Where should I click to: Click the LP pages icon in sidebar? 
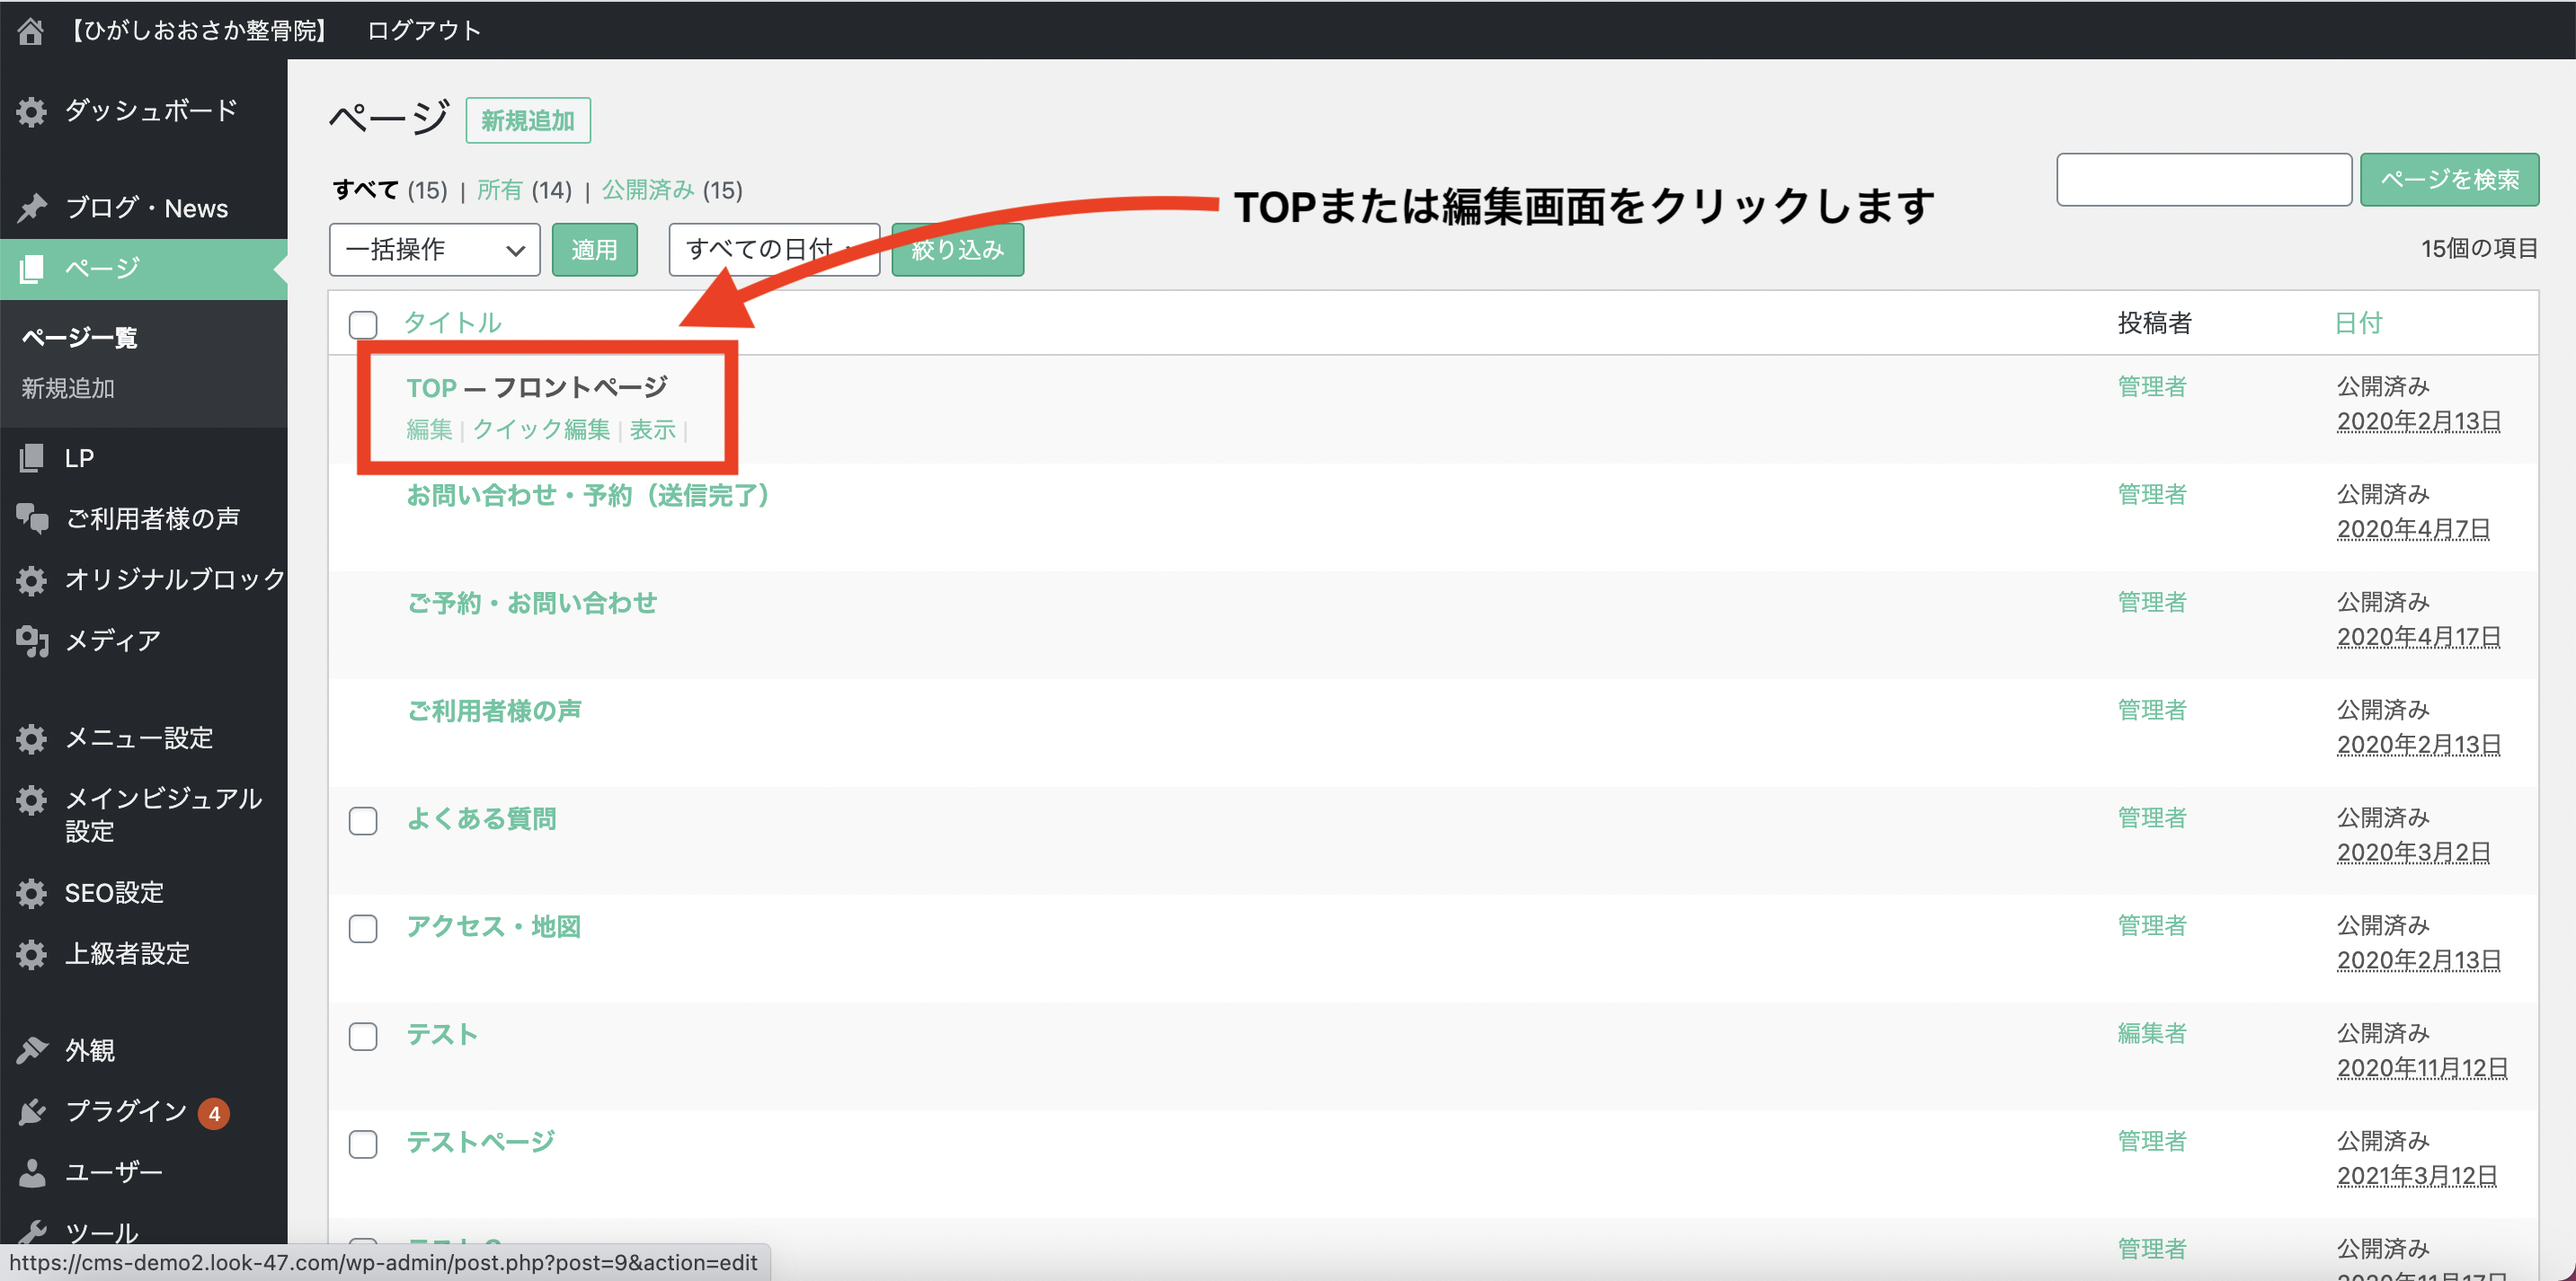[32, 457]
